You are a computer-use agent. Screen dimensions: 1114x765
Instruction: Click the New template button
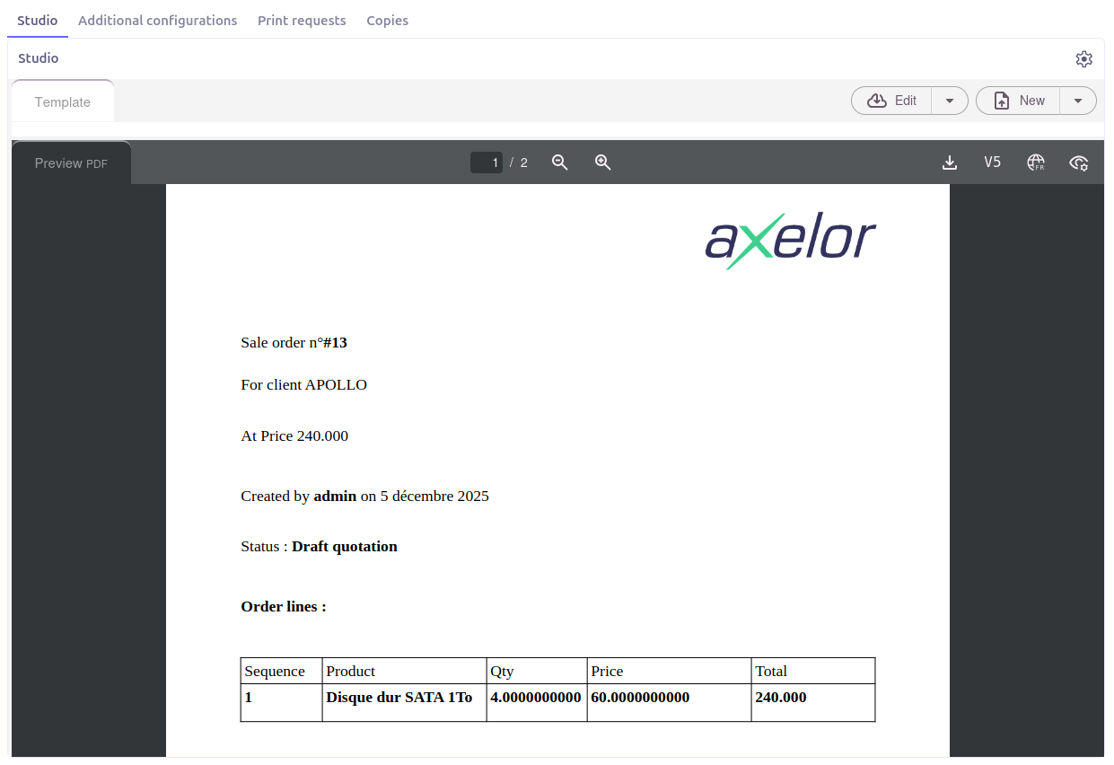[1019, 101]
